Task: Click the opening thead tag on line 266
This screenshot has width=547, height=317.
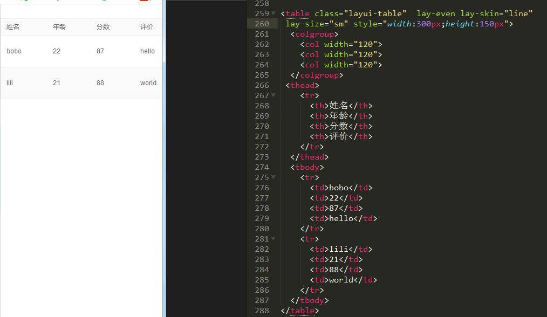Action: pos(302,85)
